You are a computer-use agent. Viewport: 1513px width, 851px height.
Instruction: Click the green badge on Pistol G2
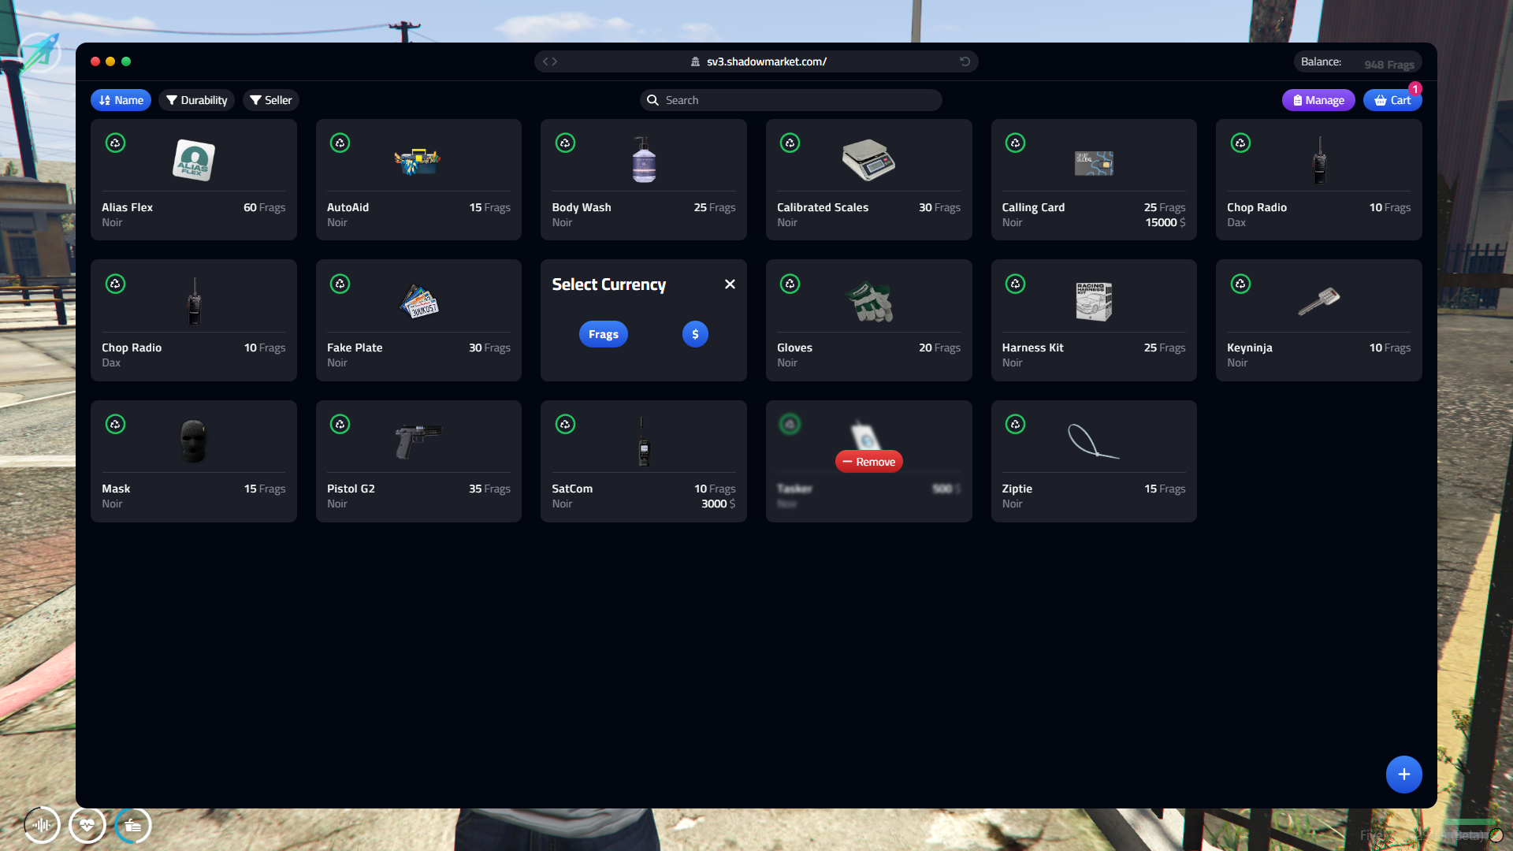pos(340,424)
